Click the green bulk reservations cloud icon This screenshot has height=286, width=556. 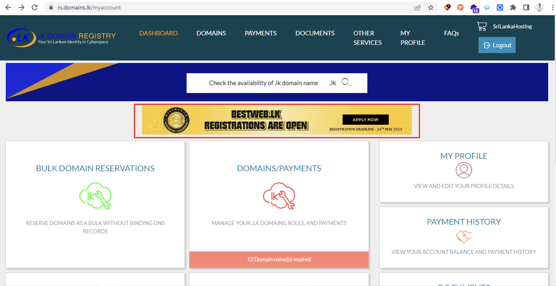point(95,196)
